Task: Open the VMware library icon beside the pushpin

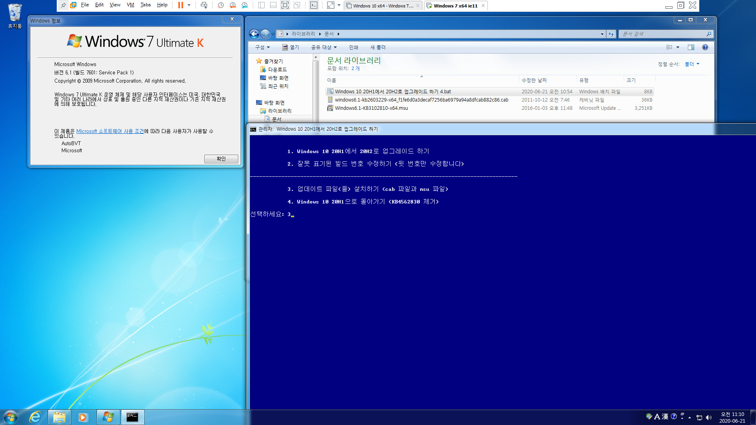Action: pyautogui.click(x=73, y=5)
